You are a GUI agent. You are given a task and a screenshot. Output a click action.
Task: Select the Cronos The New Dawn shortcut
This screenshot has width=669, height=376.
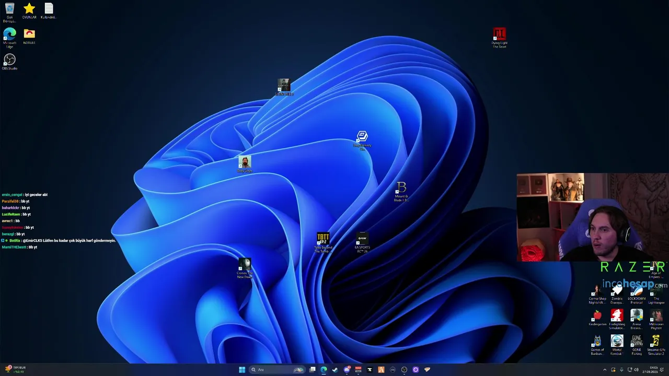coord(245,268)
